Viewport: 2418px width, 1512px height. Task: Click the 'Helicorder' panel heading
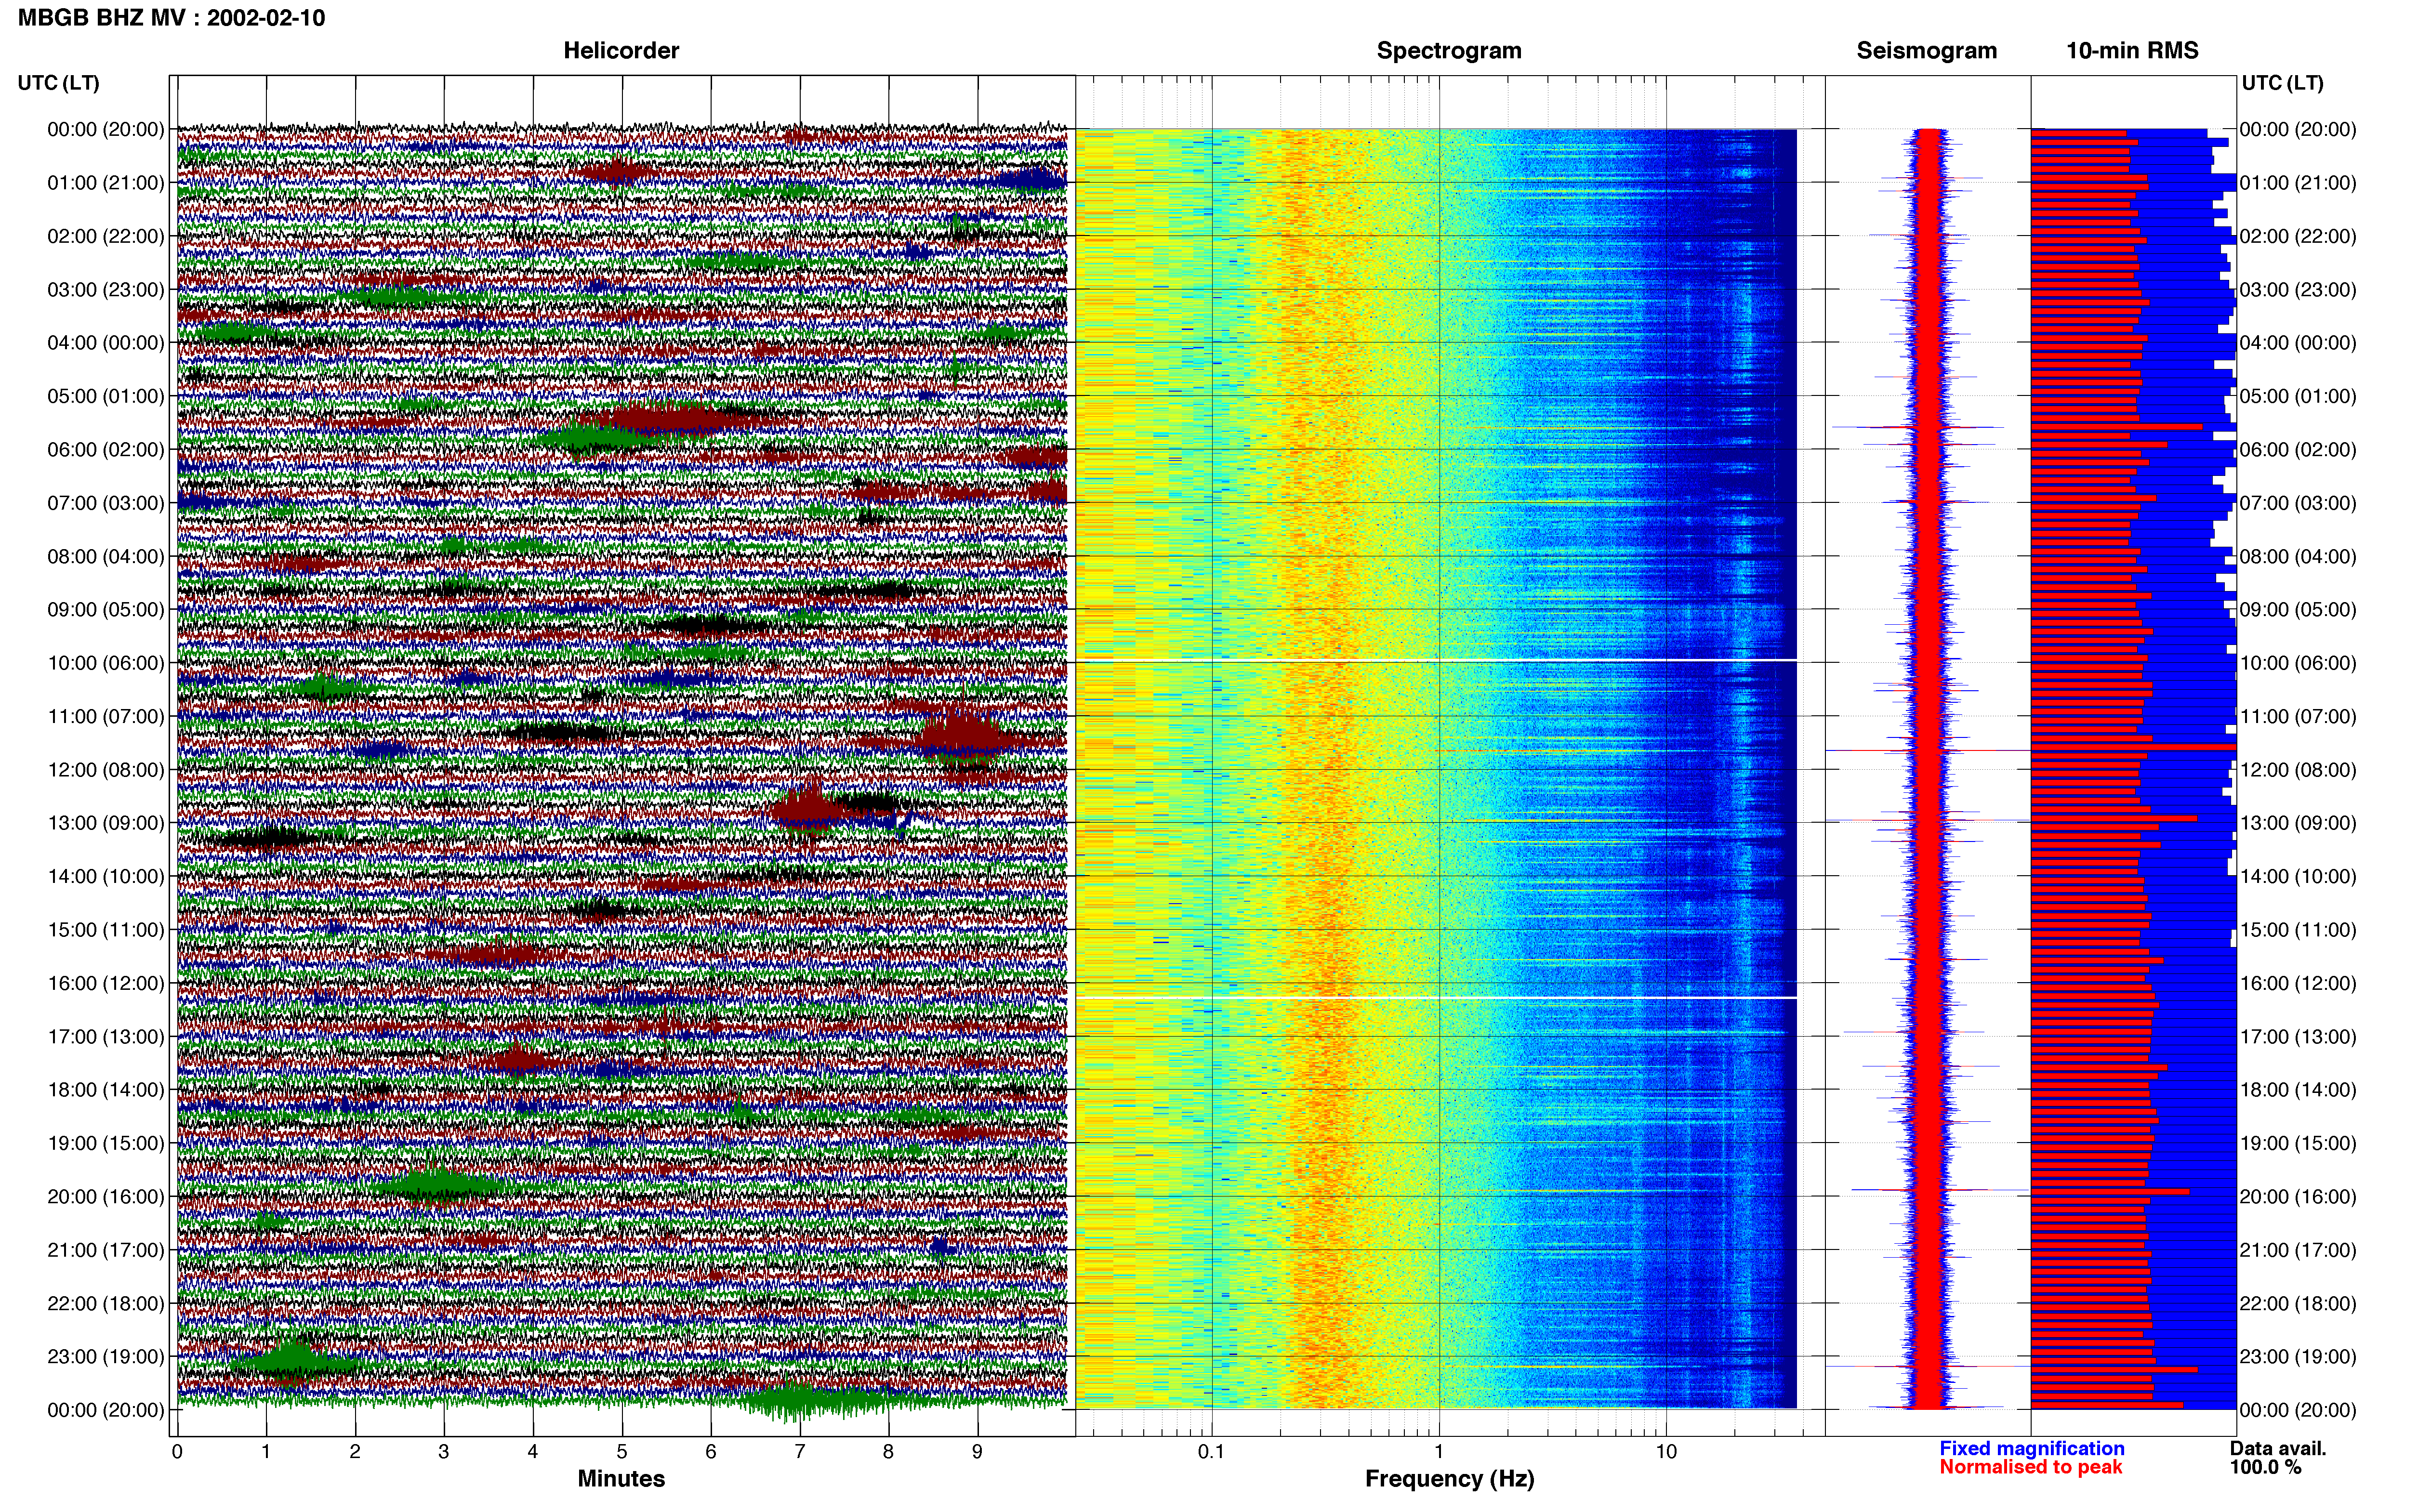pos(621,51)
